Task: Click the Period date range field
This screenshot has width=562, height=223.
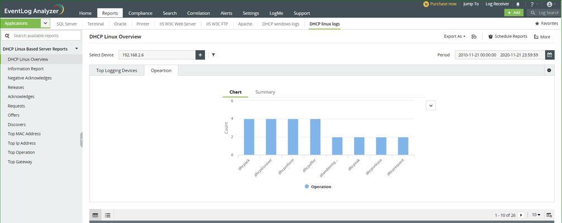Action: coord(500,55)
